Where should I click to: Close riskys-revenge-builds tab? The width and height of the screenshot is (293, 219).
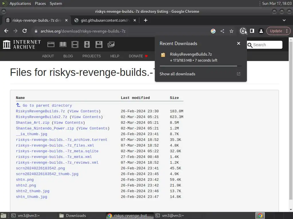point(66,20)
